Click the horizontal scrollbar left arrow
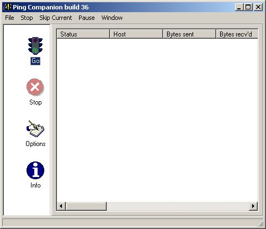The image size is (266, 229). coord(61,206)
